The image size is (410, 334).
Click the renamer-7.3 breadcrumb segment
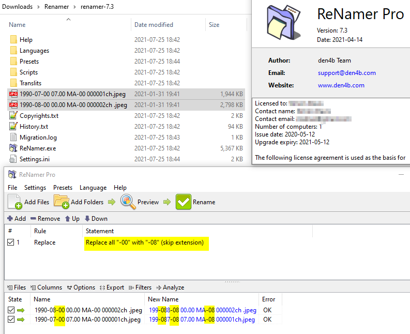click(97, 7)
